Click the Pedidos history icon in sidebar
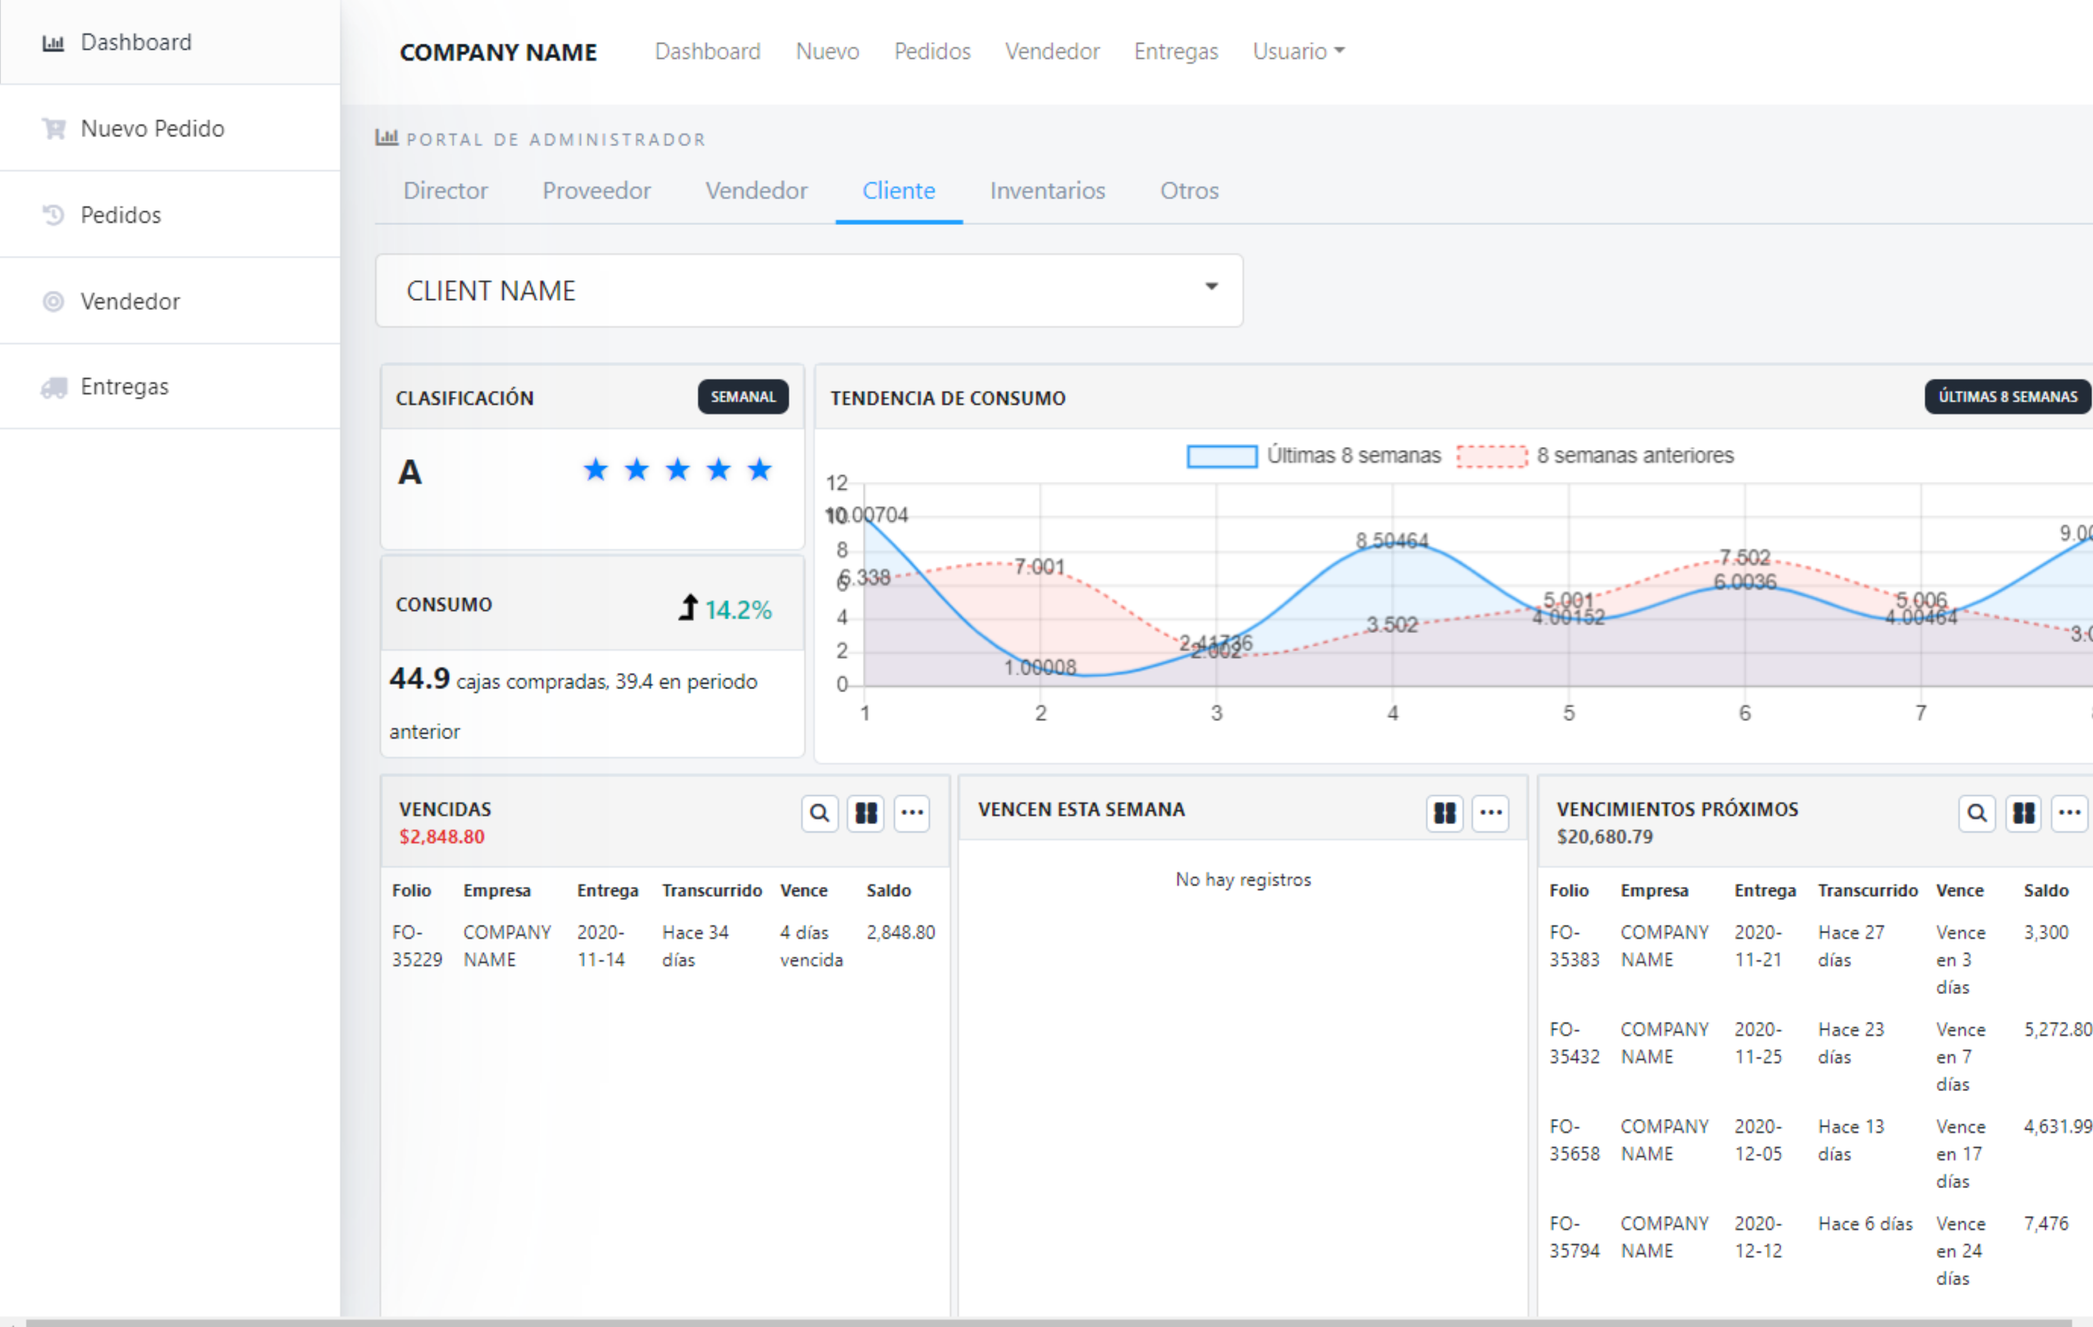This screenshot has width=2093, height=1327. 53,214
